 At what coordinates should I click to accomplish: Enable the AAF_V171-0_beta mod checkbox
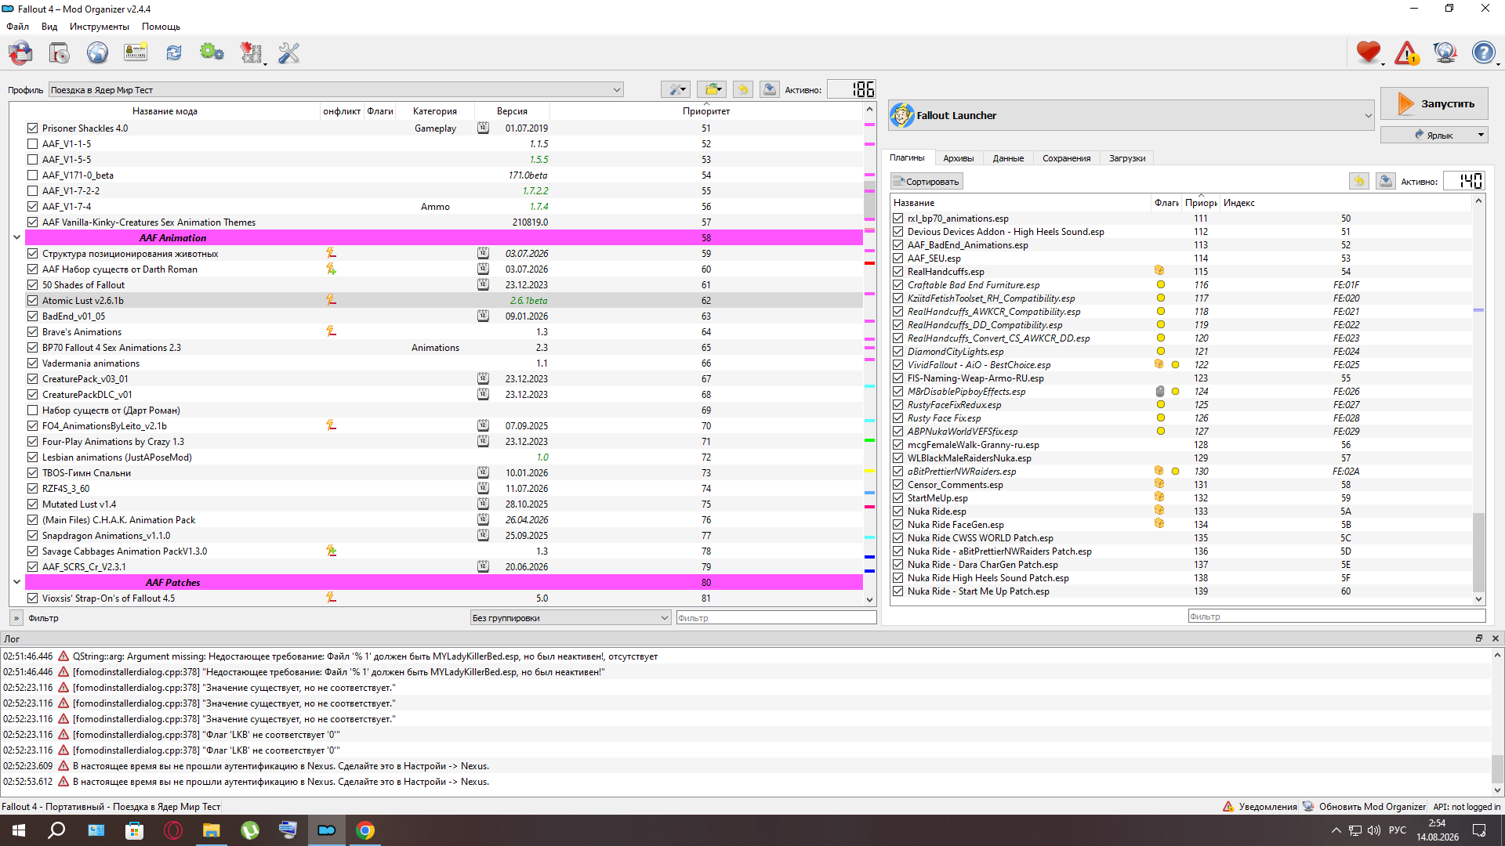point(32,175)
